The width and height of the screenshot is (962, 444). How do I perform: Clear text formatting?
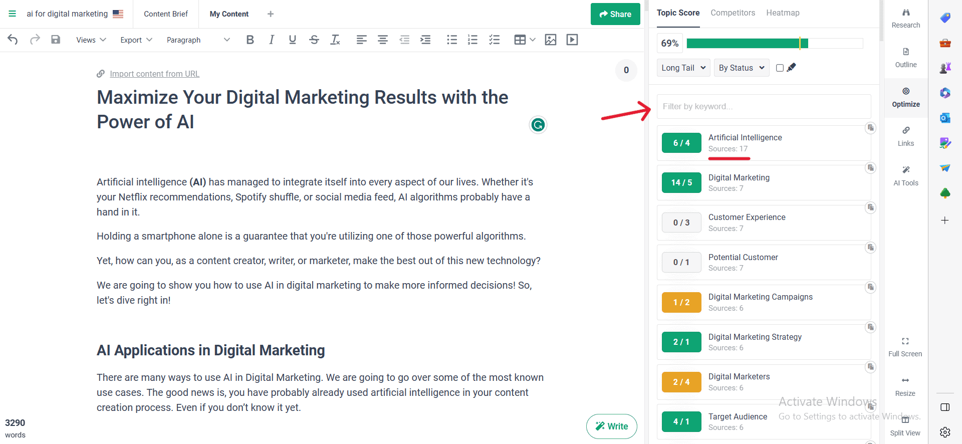click(336, 40)
